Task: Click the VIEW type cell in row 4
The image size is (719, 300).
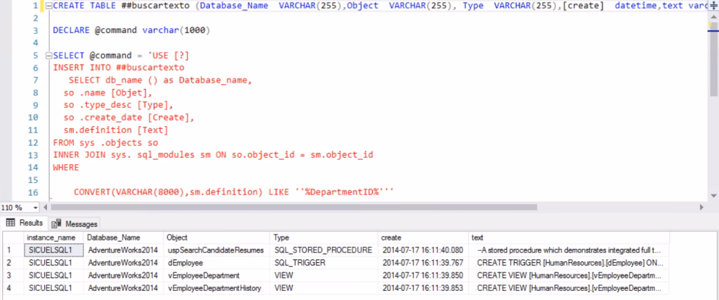Action: (x=324, y=287)
